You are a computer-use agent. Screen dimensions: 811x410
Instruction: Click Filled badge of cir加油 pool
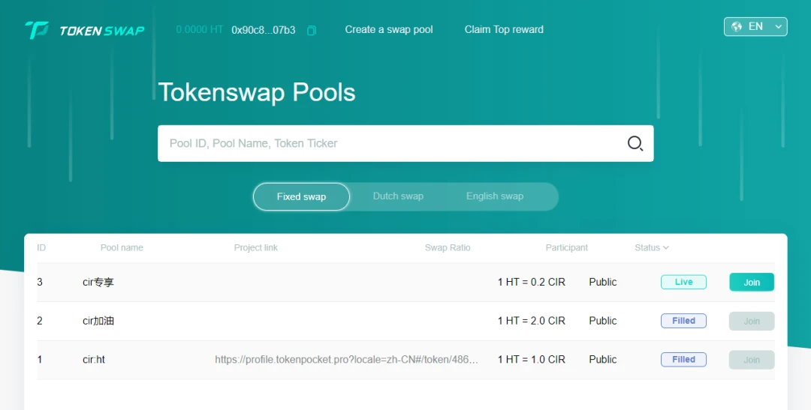(x=683, y=321)
